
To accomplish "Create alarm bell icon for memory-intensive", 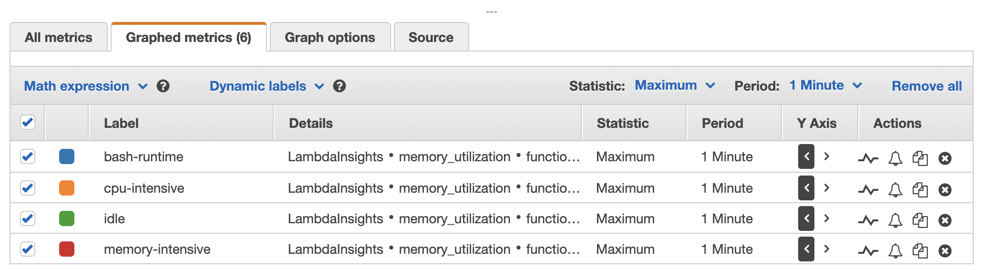I will coord(895,250).
